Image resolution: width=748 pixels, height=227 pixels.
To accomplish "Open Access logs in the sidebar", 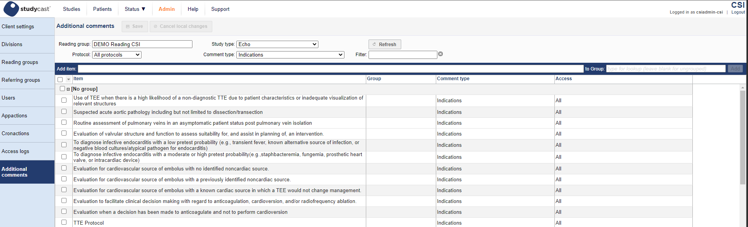I will pyautogui.click(x=27, y=151).
